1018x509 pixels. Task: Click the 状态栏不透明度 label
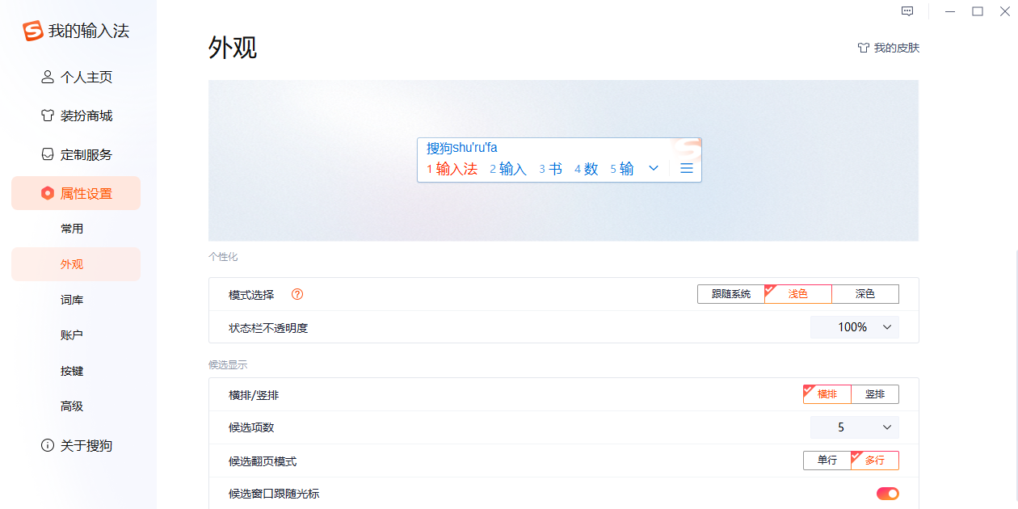point(268,328)
